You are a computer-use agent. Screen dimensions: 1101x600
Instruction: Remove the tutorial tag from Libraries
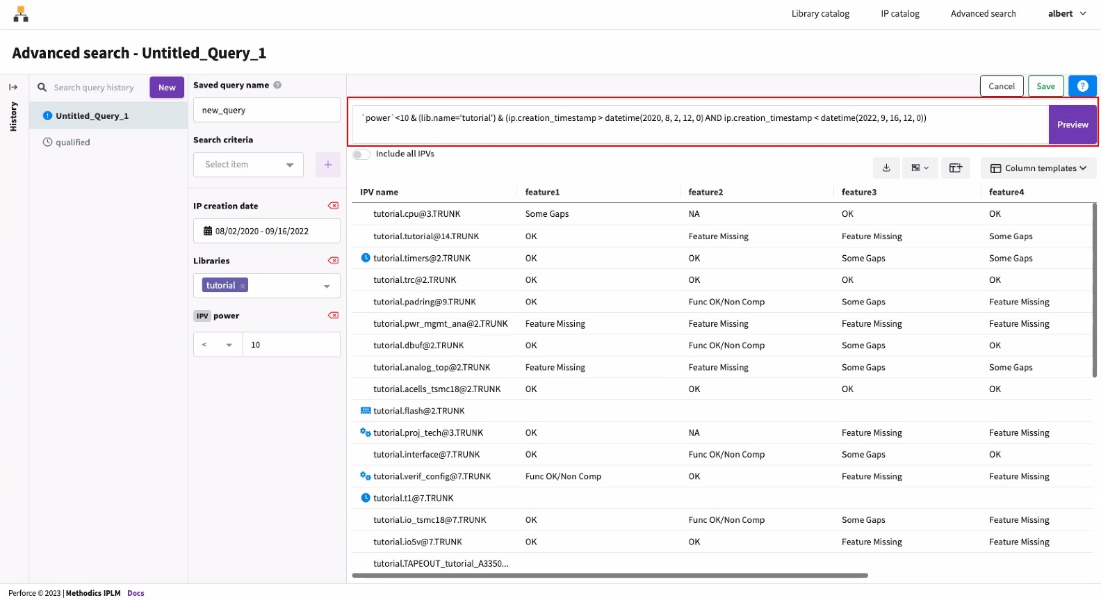coord(243,286)
